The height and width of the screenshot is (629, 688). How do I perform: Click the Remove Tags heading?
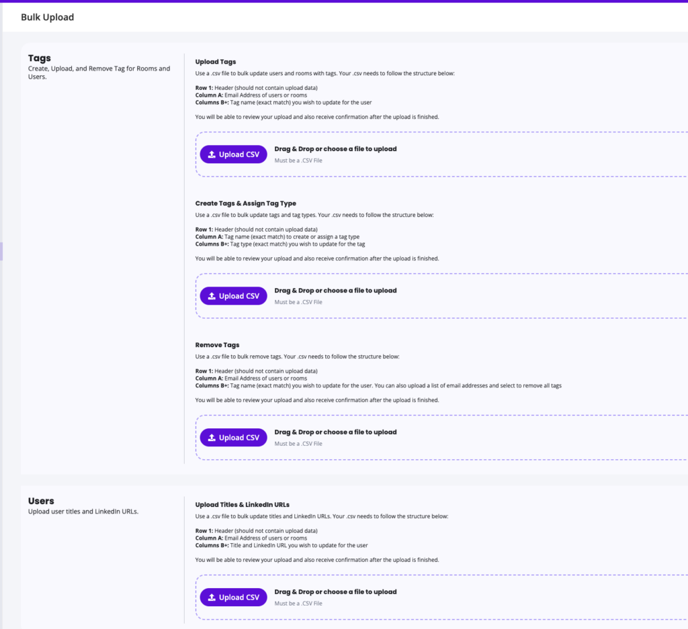click(217, 345)
